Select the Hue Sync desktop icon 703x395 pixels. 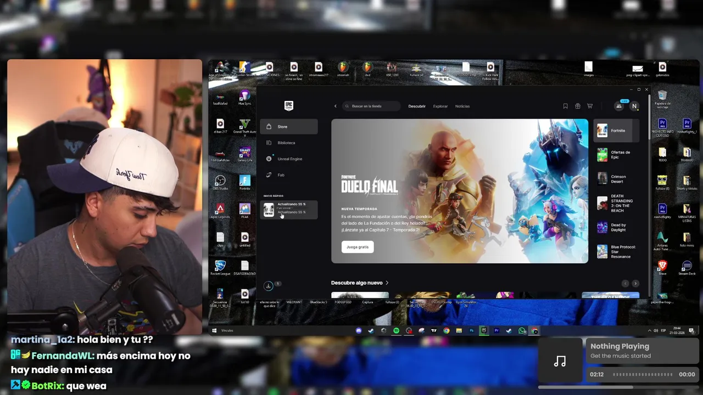[244, 99]
